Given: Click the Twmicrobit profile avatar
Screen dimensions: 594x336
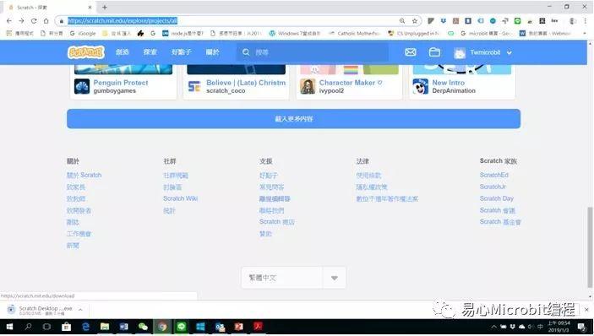Looking at the screenshot, I should pyautogui.click(x=460, y=53).
